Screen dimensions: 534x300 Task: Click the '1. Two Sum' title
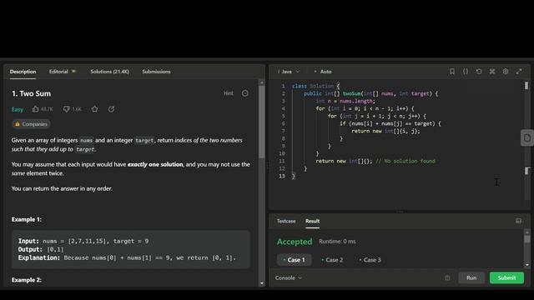[32, 93]
